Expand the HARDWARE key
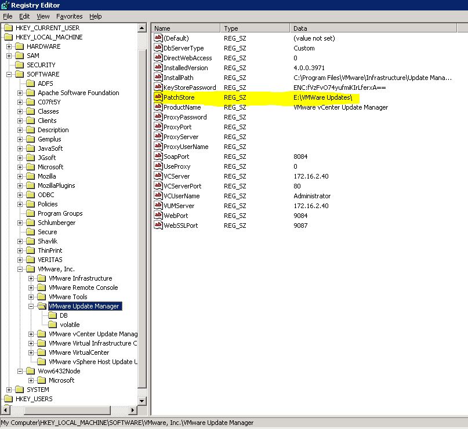This screenshot has height=429, width=468. point(9,46)
